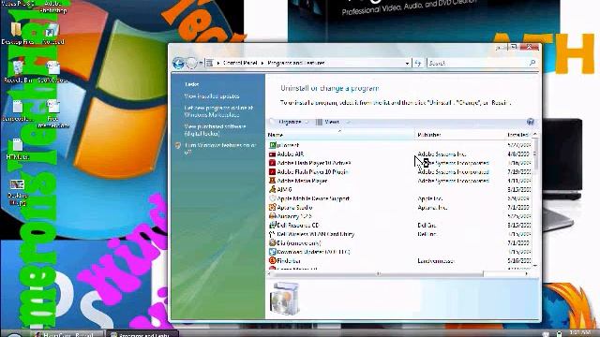Select the Adobe Media Player row name
The height and width of the screenshot is (337, 600).
coord(302,181)
